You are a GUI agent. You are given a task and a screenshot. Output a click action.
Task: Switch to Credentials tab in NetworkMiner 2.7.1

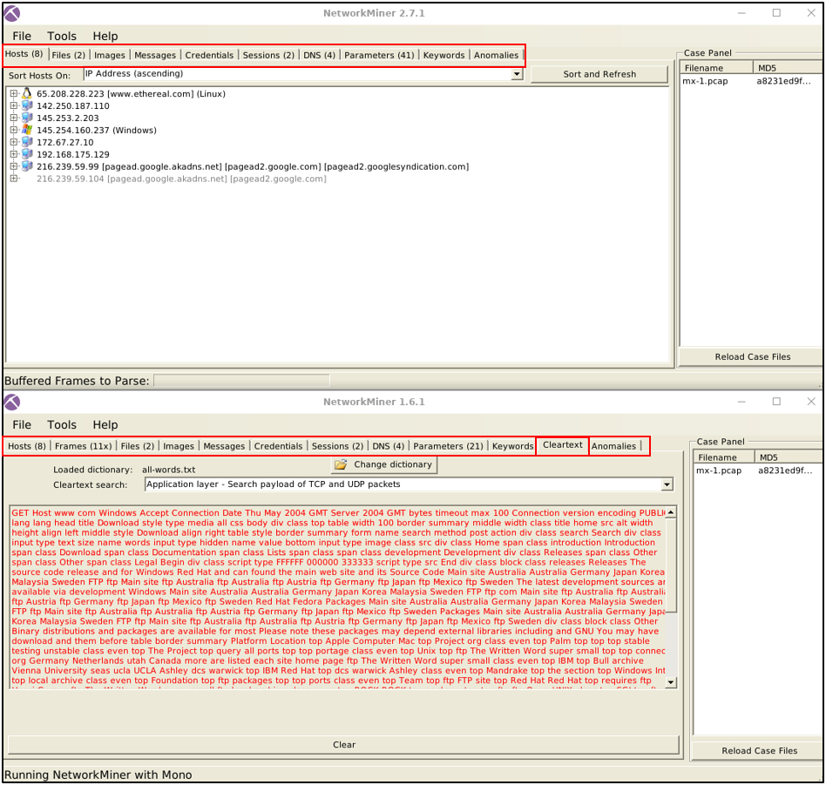coord(209,55)
